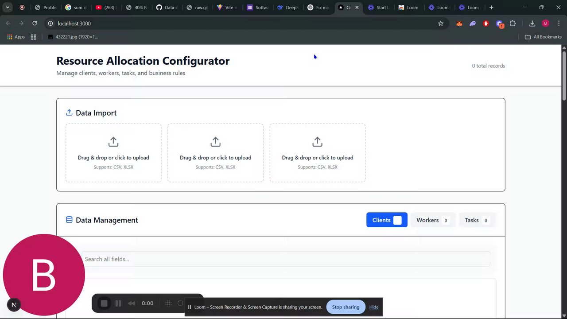Stop the Loom recording with the stop button

tap(104, 303)
